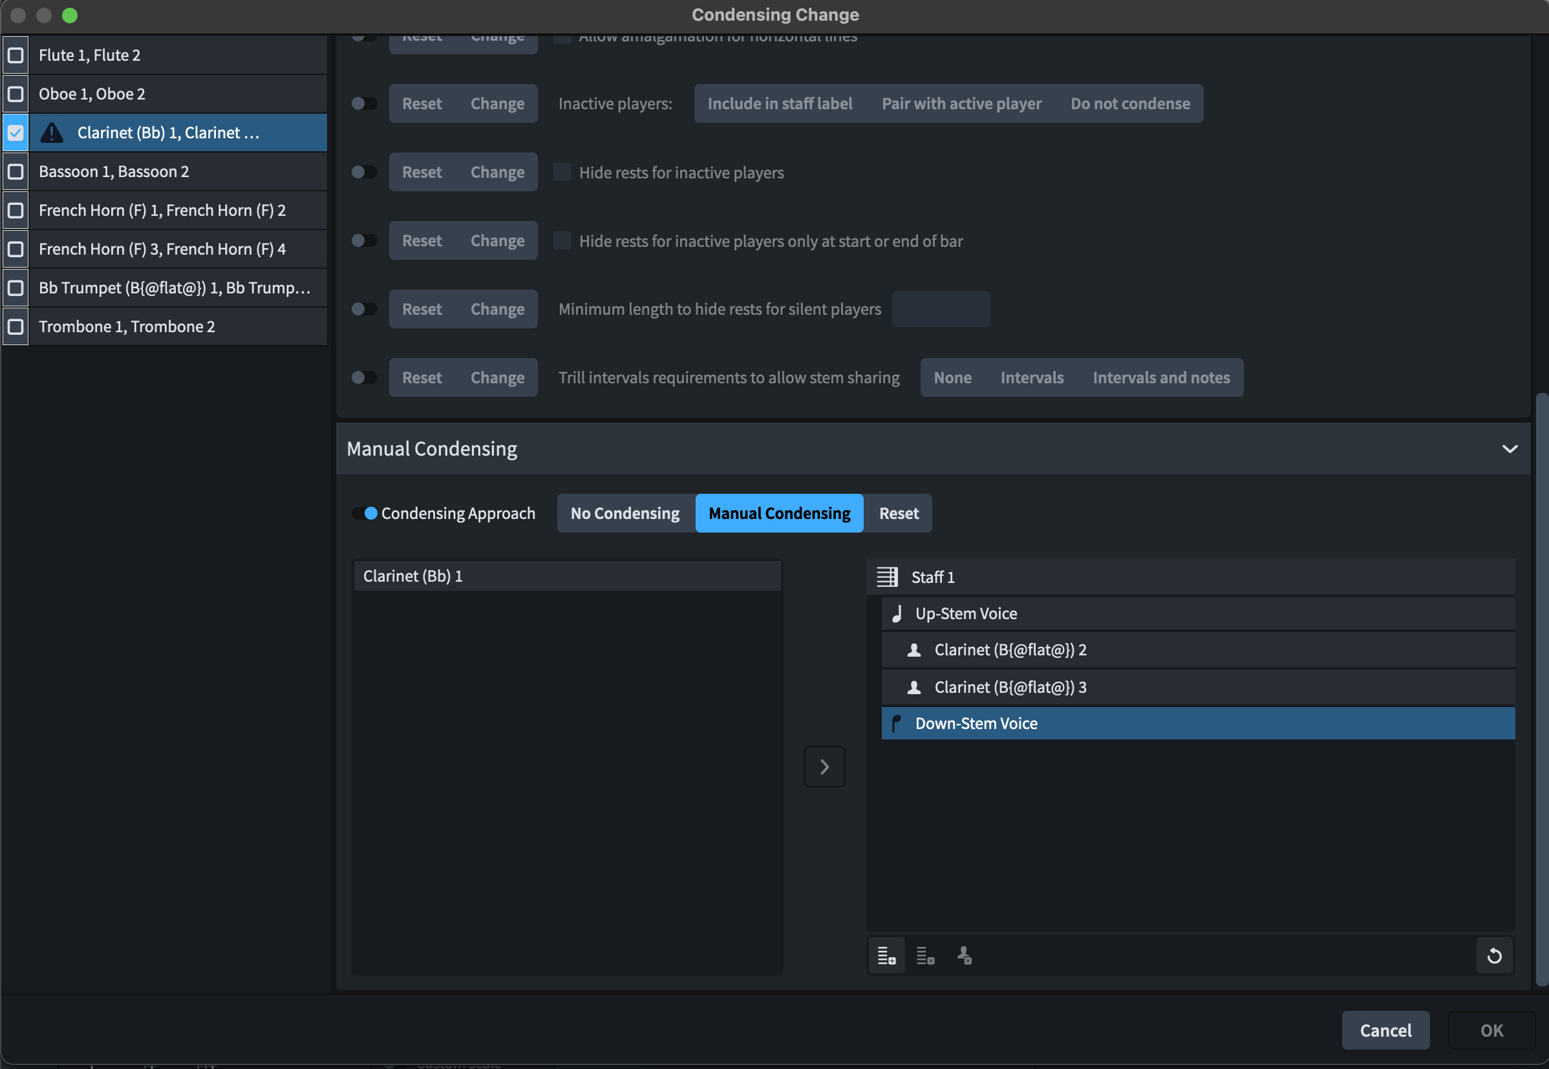Click the Staff 1 staff icon

pyautogui.click(x=887, y=577)
